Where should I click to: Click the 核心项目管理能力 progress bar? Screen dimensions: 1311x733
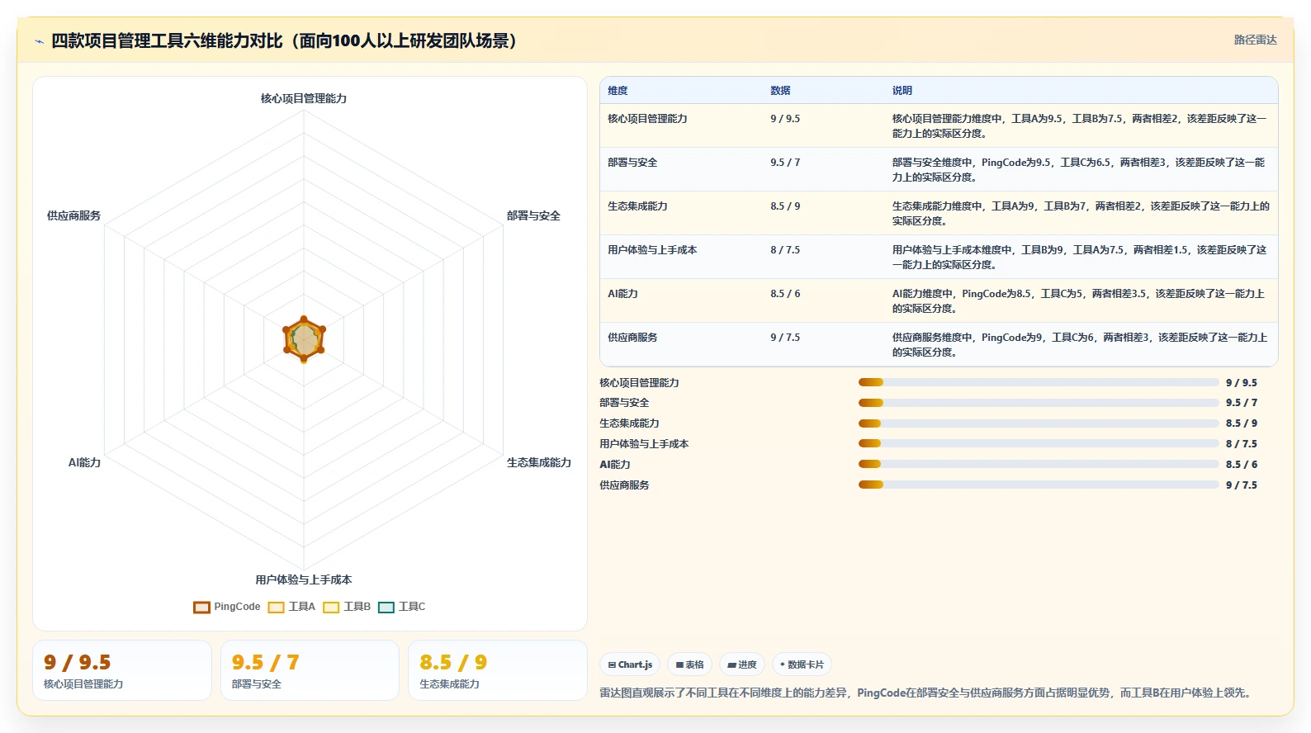[1039, 382]
